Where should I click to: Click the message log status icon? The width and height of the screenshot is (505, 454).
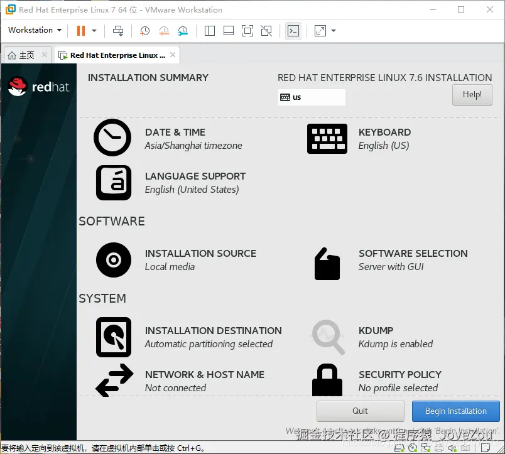(x=486, y=448)
